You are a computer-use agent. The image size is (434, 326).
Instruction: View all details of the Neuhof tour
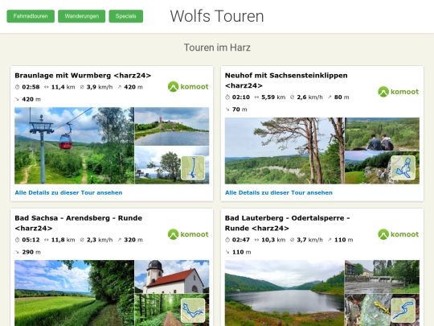click(x=279, y=192)
